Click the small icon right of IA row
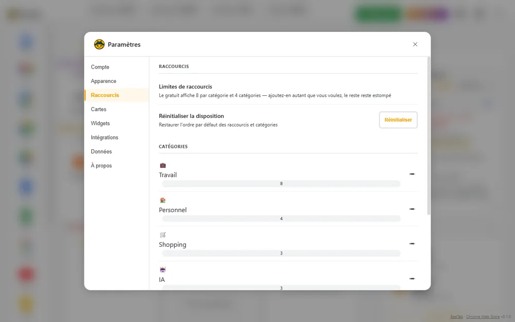This screenshot has height=322, width=515. (x=412, y=279)
